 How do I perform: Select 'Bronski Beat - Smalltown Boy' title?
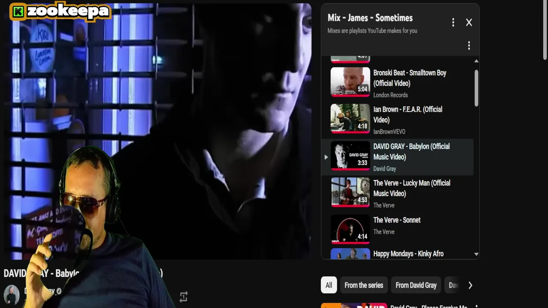410,78
